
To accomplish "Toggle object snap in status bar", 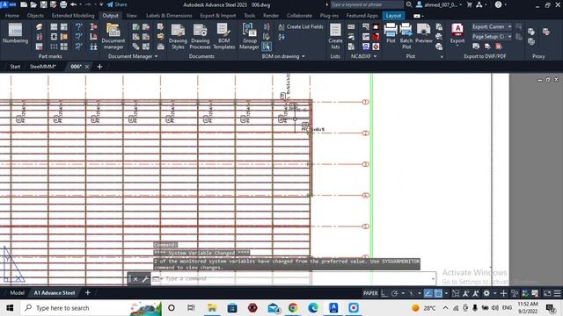I will tap(438, 293).
